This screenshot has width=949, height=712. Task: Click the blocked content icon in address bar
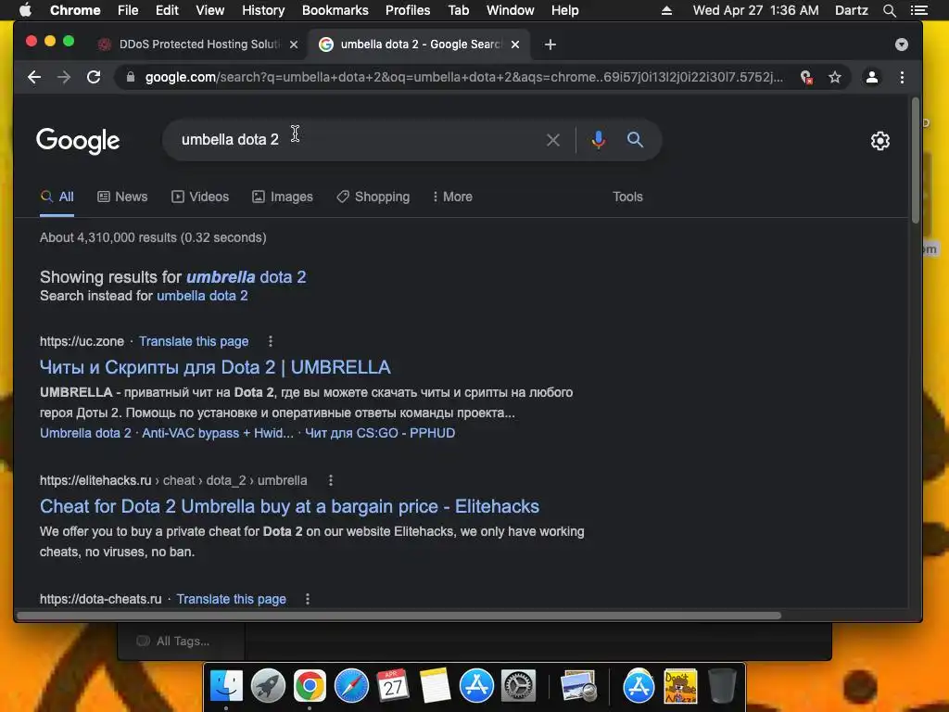(x=806, y=77)
